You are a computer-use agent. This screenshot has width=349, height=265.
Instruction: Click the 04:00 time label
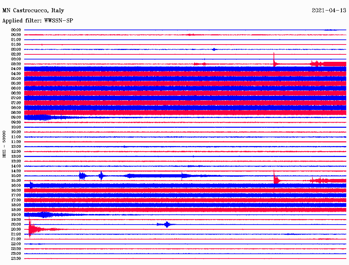click(16, 69)
